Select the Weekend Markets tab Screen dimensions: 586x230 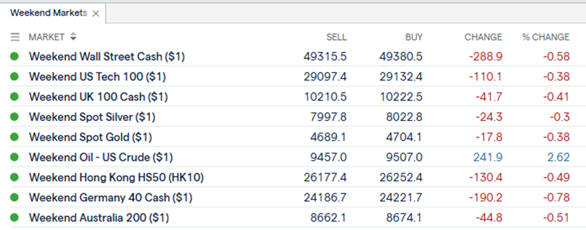tap(48, 13)
